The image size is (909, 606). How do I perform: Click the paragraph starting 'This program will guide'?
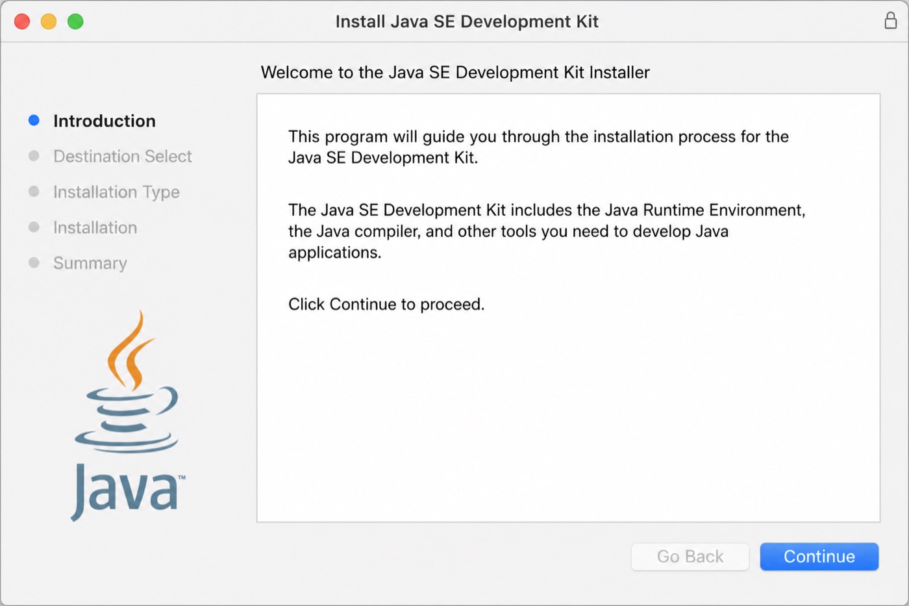point(538,147)
